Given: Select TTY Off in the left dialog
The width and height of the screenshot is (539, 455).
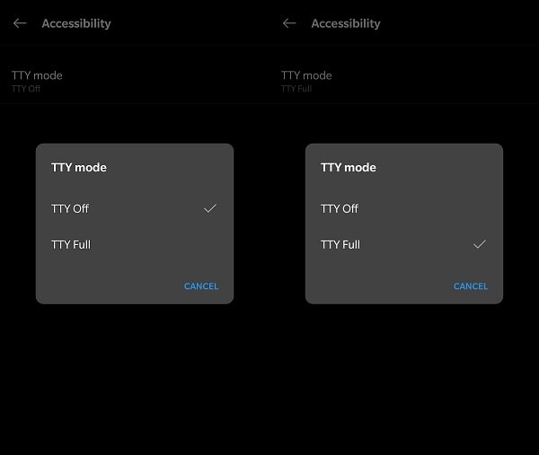Looking at the screenshot, I should point(70,208).
